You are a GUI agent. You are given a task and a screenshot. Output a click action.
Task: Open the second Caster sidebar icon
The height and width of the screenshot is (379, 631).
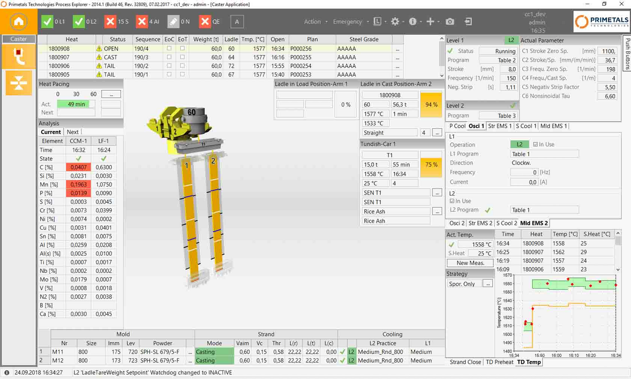pos(18,83)
